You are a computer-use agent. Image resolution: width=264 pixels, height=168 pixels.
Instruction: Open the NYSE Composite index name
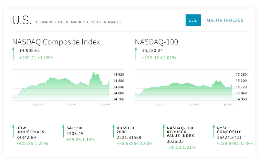229,130
